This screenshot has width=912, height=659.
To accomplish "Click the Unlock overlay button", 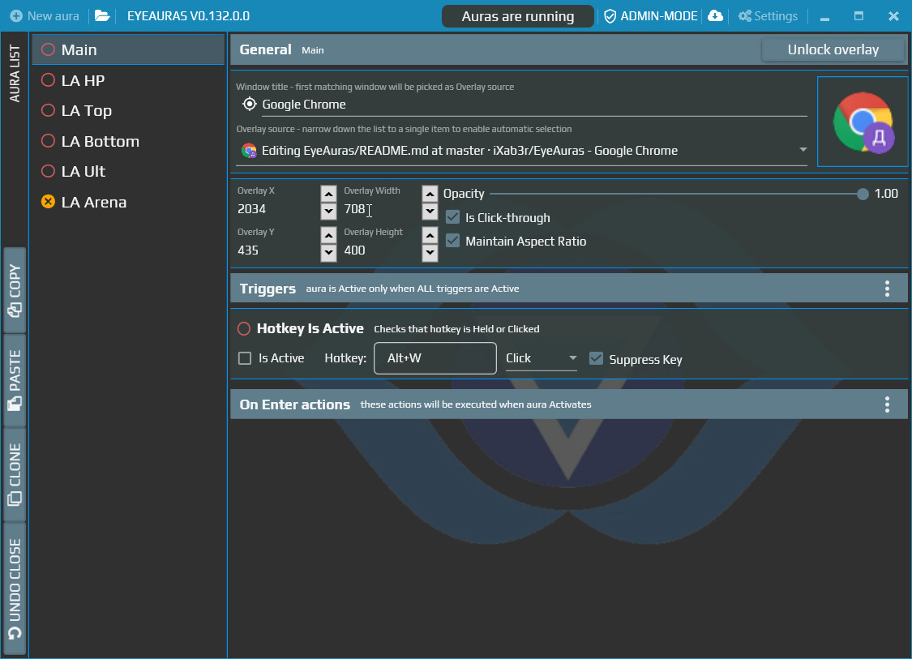I will [833, 49].
